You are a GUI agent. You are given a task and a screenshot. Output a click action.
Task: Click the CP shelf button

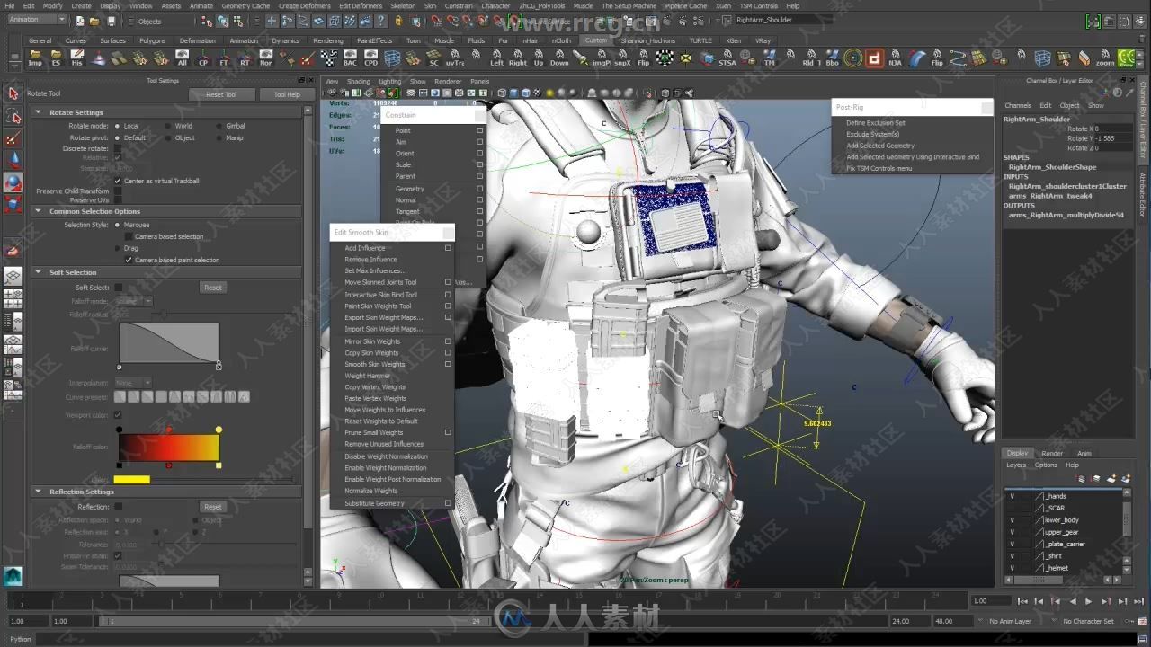[x=202, y=58]
